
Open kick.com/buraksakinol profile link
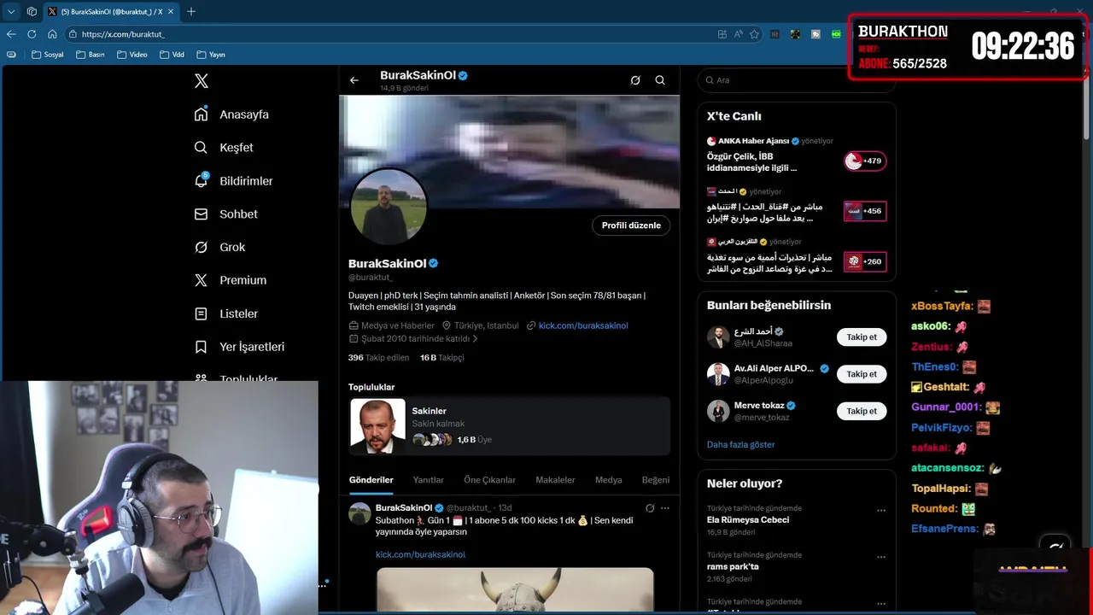[x=583, y=325]
